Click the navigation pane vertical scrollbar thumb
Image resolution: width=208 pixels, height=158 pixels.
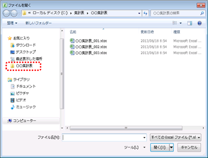(62, 74)
